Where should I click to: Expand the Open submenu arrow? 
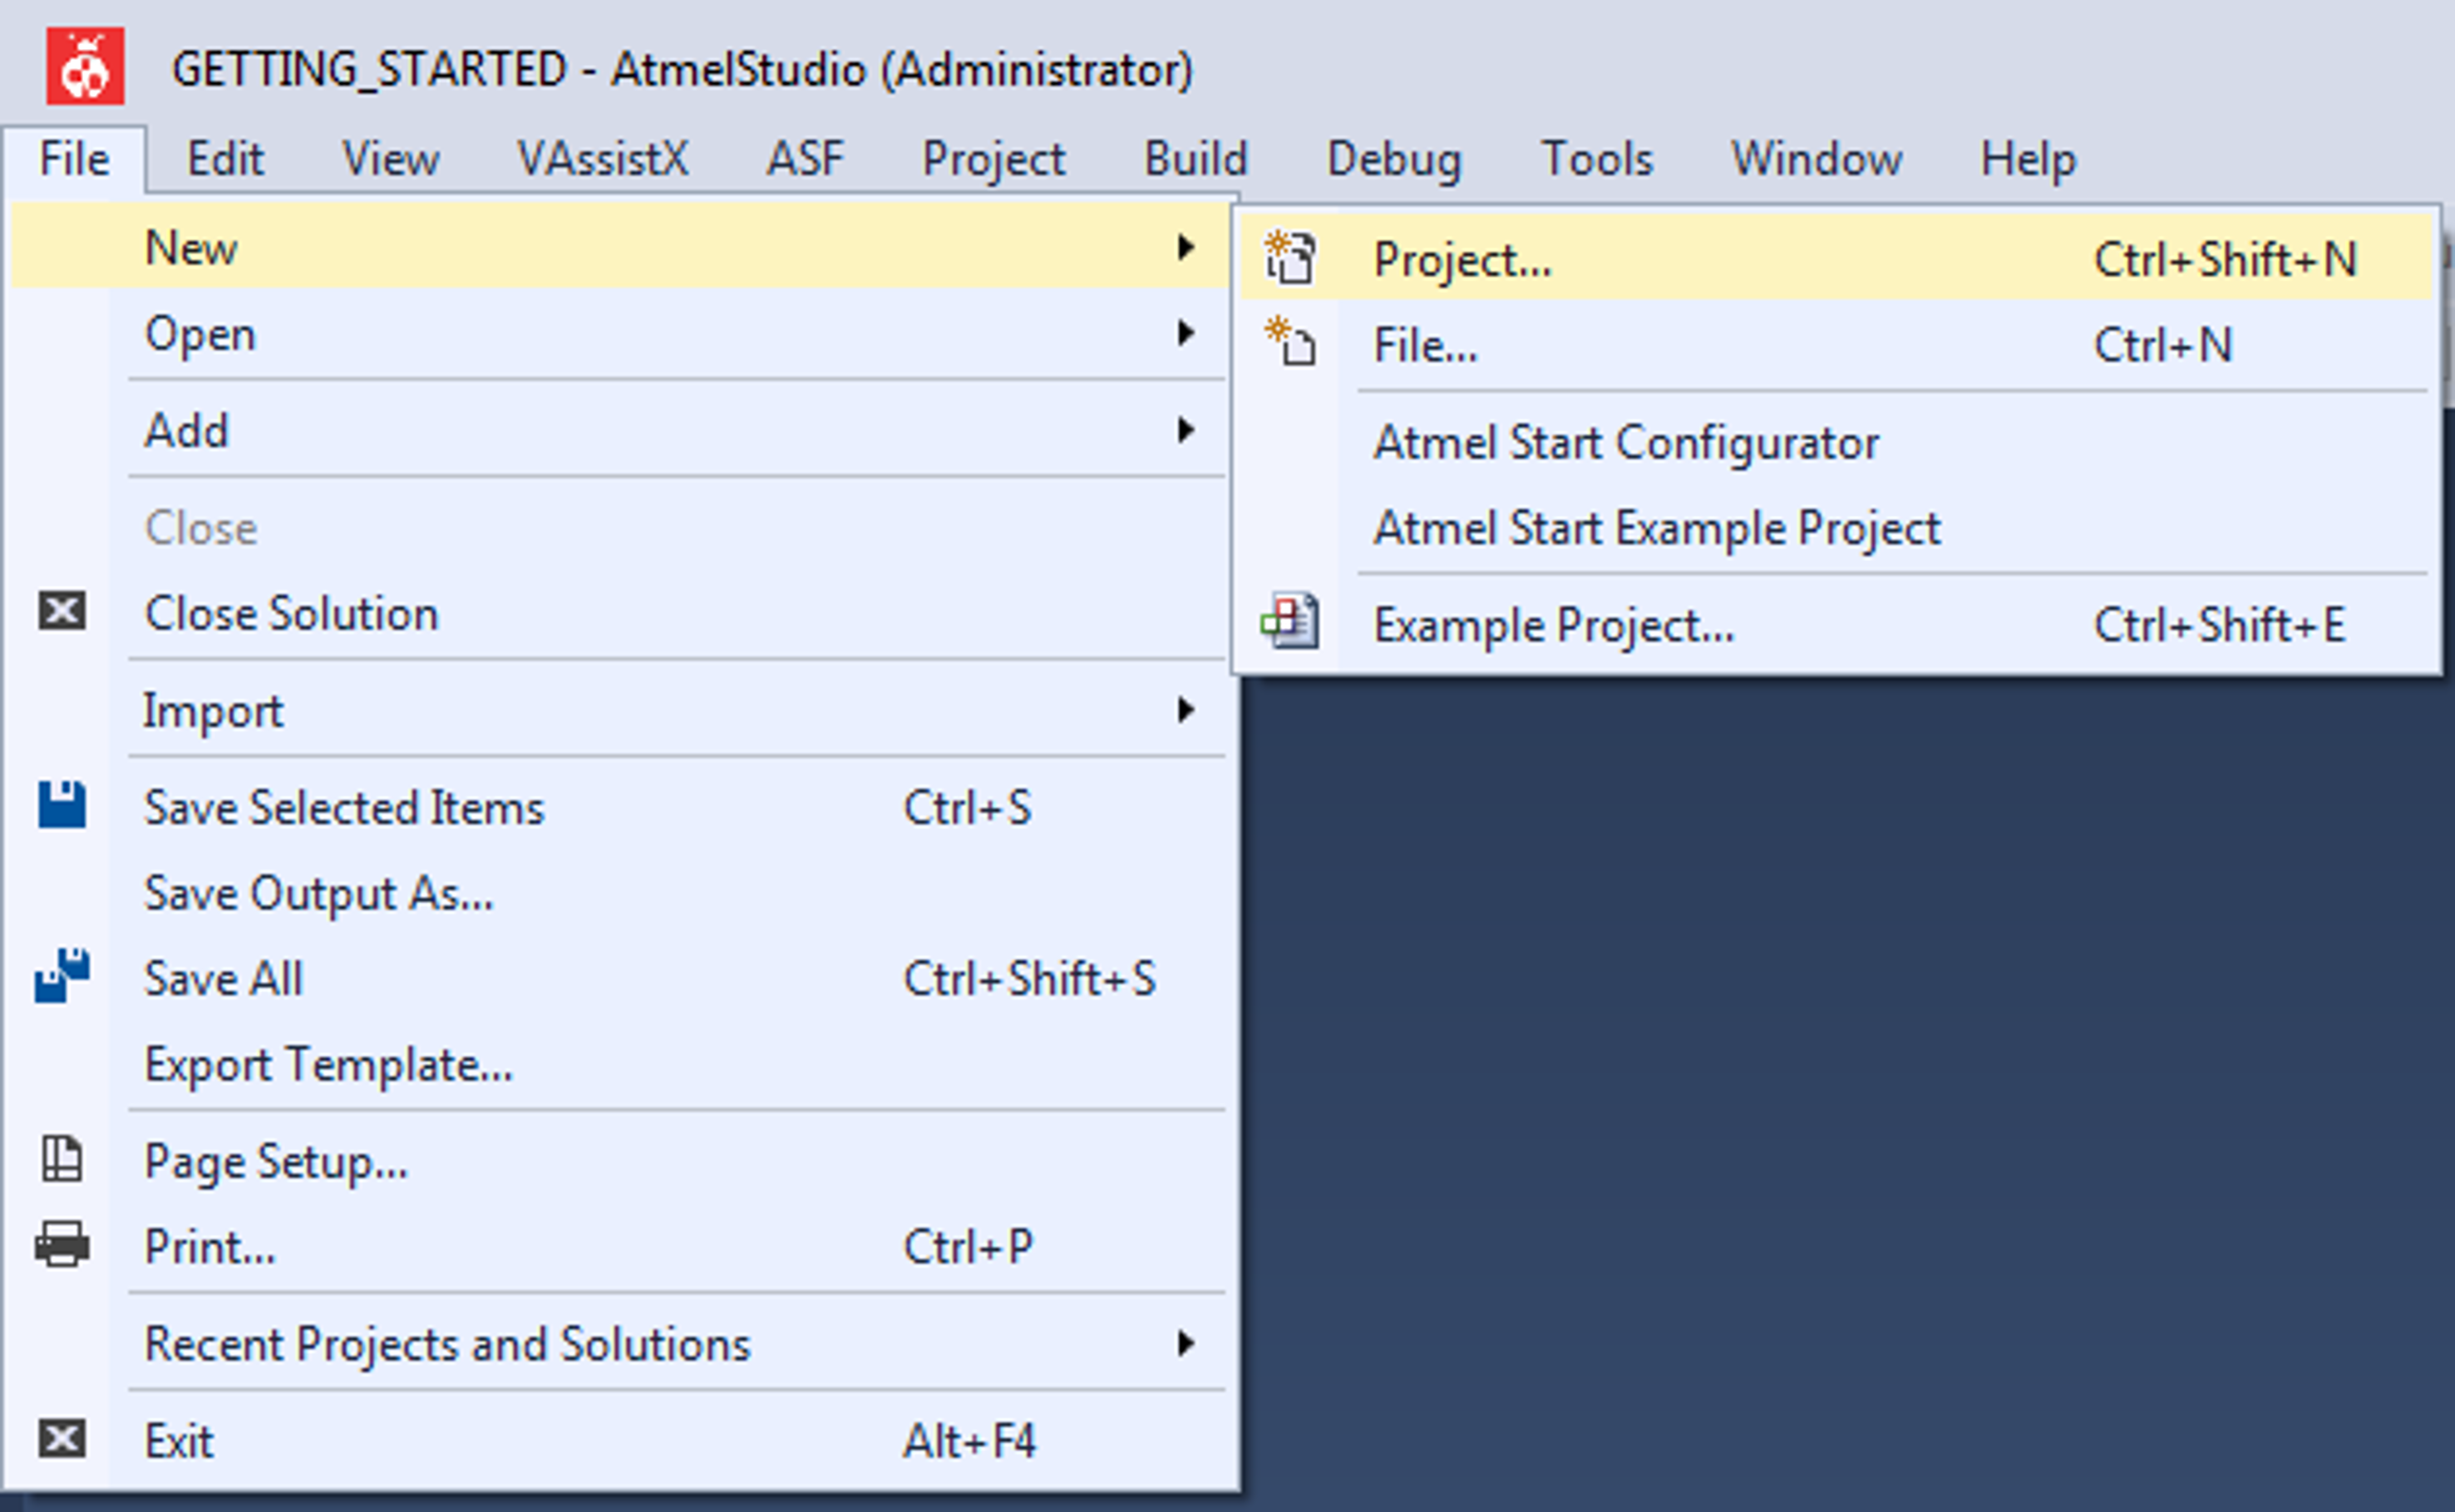[x=1186, y=333]
